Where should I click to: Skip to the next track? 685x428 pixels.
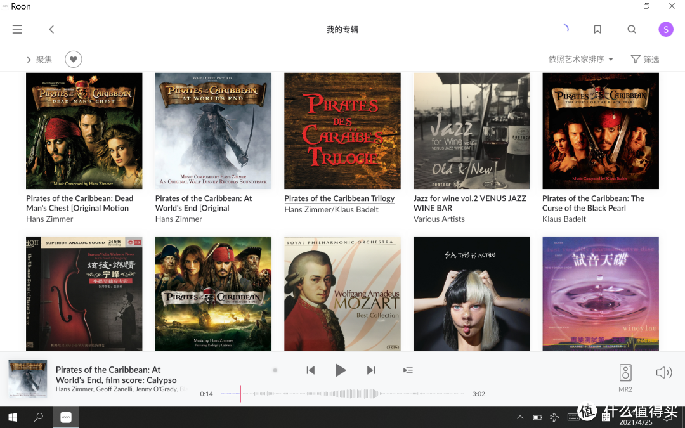point(371,370)
